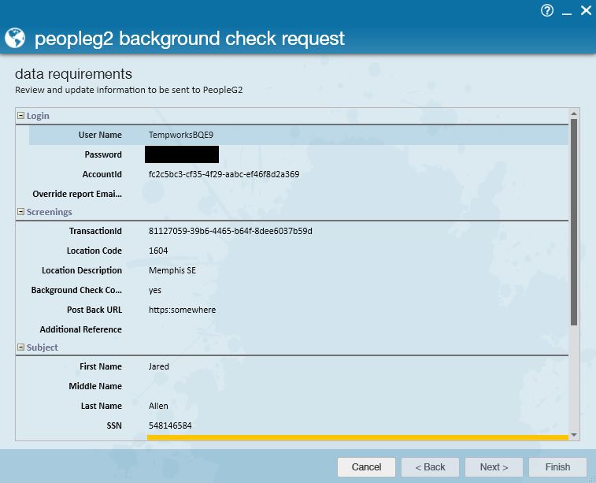The width and height of the screenshot is (596, 483).
Task: Click the scroll up arrow
Action: coord(574,113)
